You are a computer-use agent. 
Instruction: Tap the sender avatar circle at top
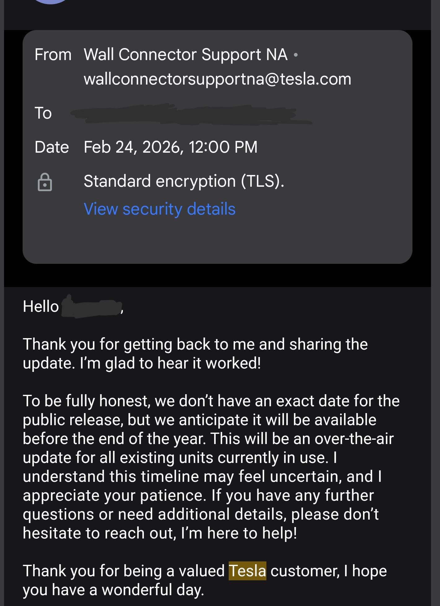pyautogui.click(x=51, y=1)
